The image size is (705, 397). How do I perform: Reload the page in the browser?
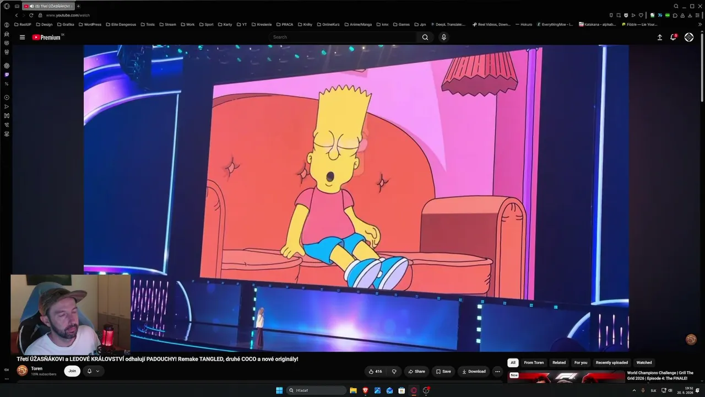click(x=31, y=15)
